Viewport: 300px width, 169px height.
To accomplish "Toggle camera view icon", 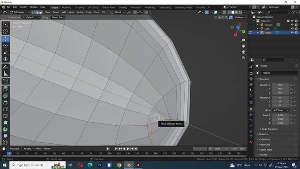I will click(243, 52).
